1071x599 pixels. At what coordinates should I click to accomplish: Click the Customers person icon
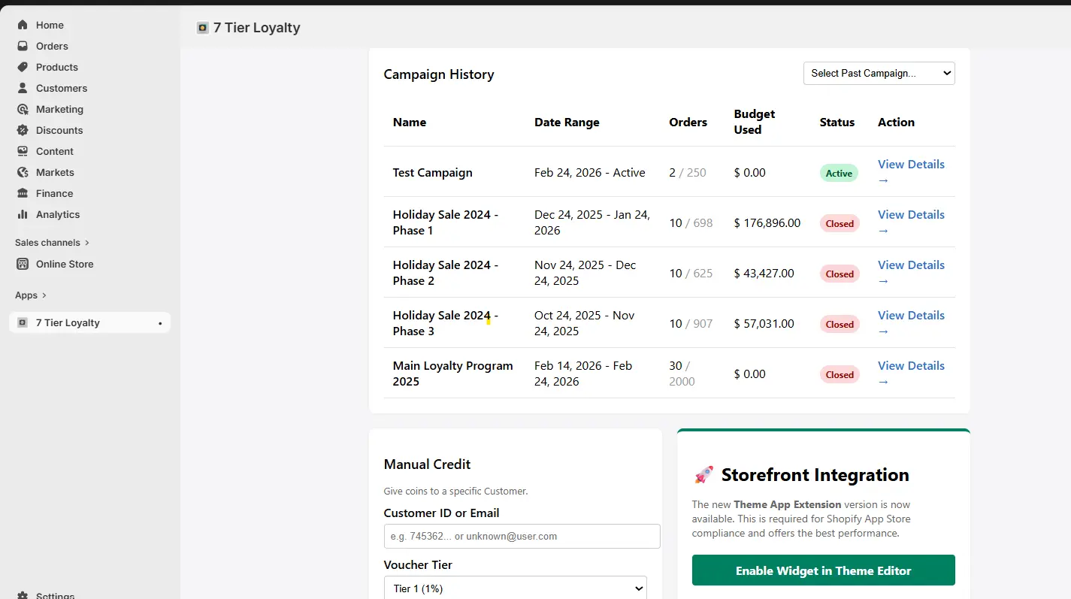pos(23,88)
